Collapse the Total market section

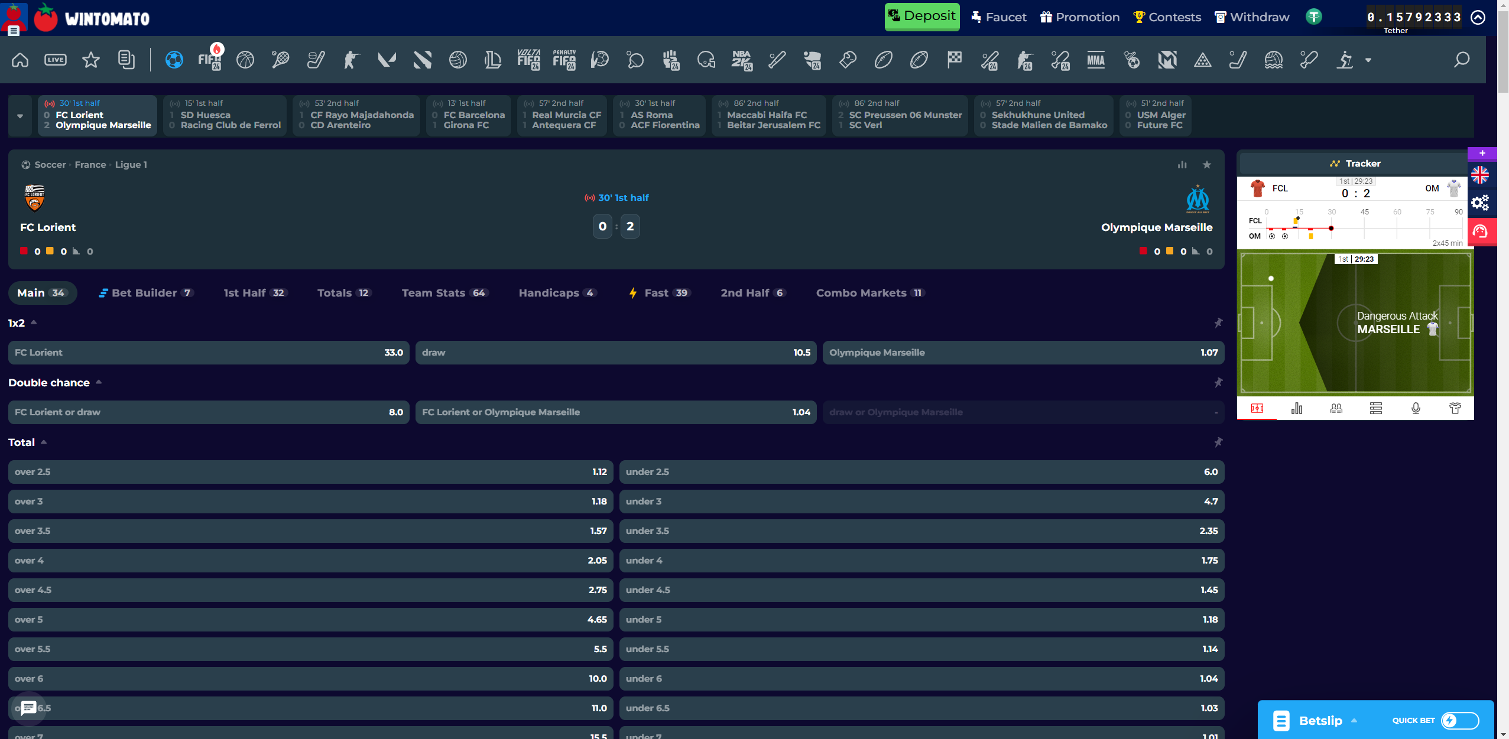tap(44, 442)
